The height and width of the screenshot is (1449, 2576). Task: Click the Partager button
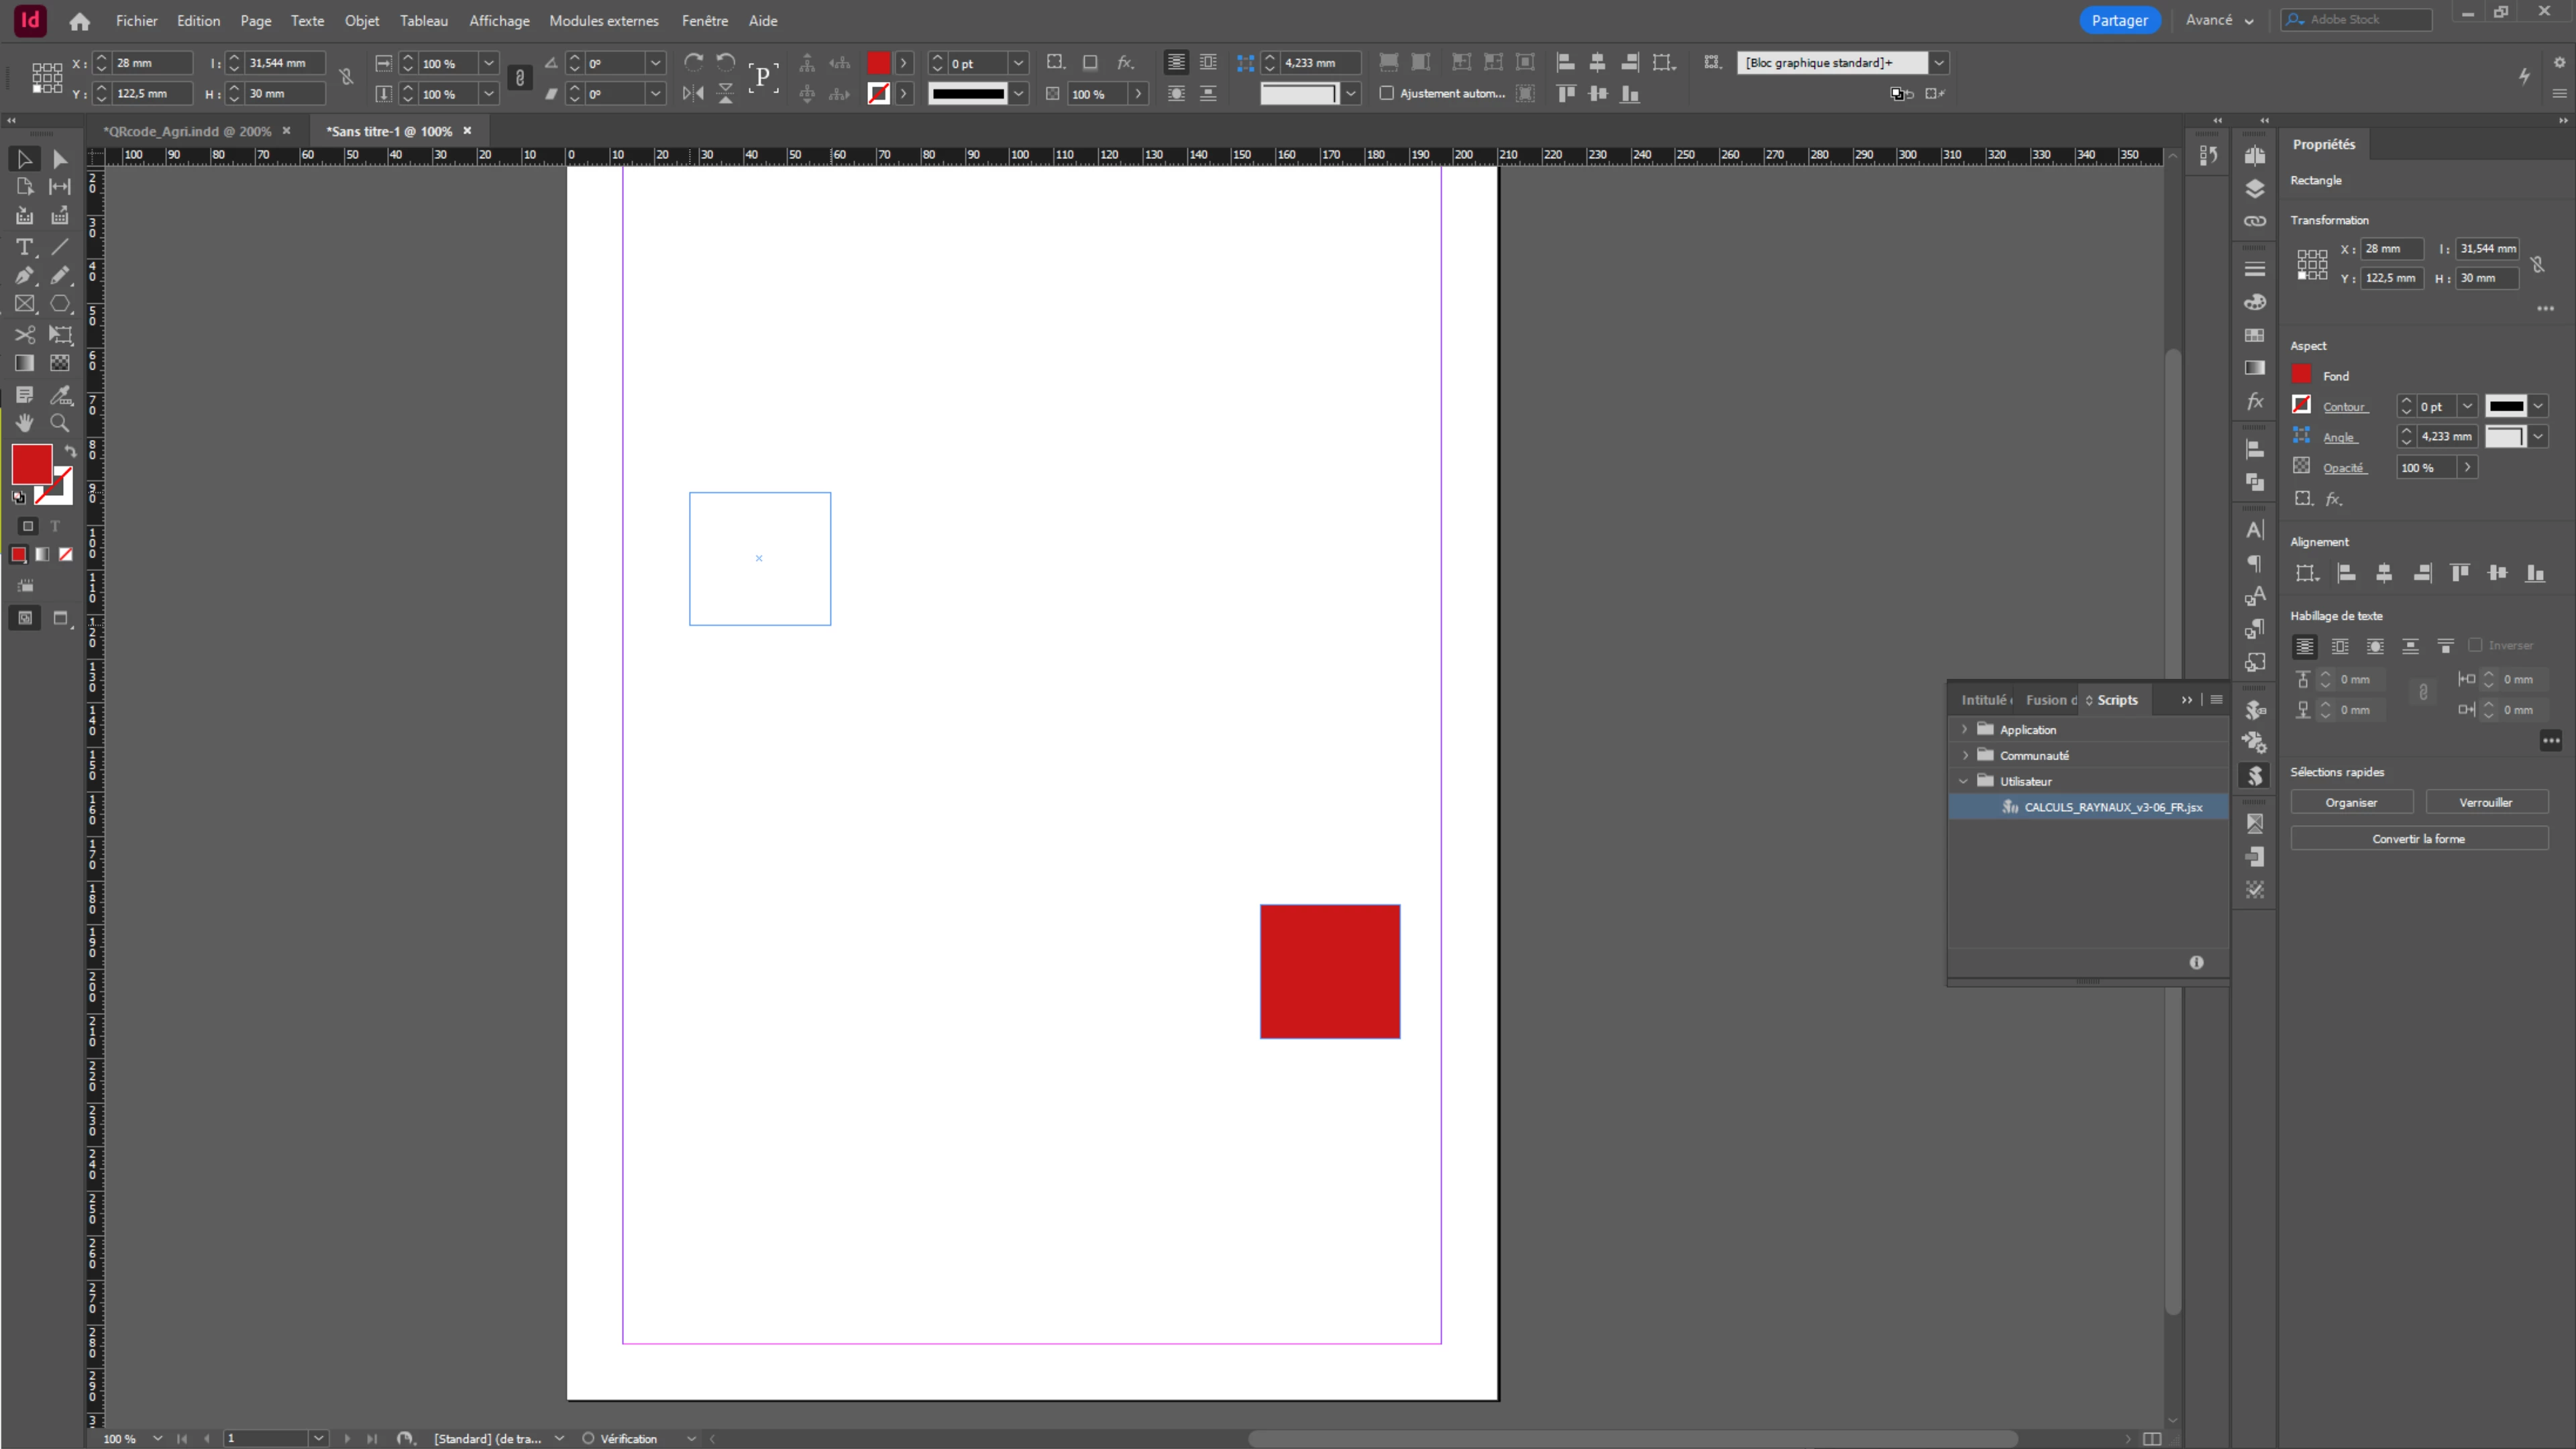coord(2118,20)
